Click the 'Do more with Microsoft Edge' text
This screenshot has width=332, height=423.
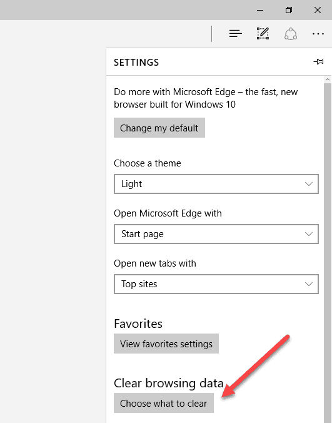pyautogui.click(x=206, y=98)
